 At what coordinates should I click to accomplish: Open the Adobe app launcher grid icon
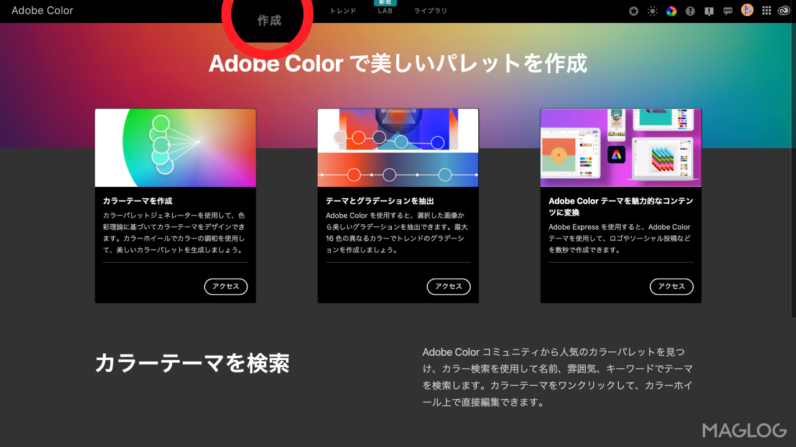tap(766, 11)
